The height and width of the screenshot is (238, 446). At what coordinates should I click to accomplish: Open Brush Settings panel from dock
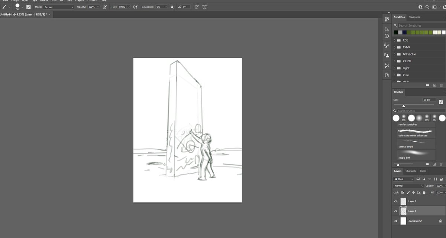point(387,46)
